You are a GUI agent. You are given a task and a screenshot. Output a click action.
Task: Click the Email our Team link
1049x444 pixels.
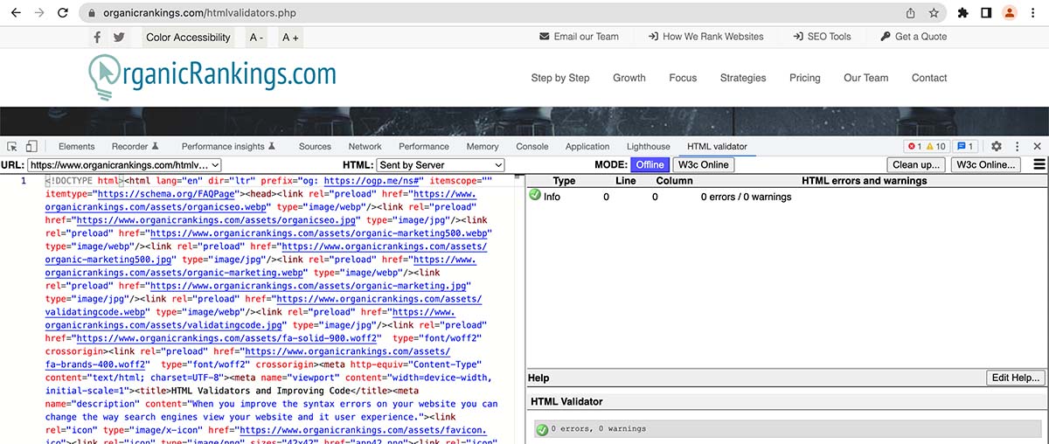coord(579,37)
